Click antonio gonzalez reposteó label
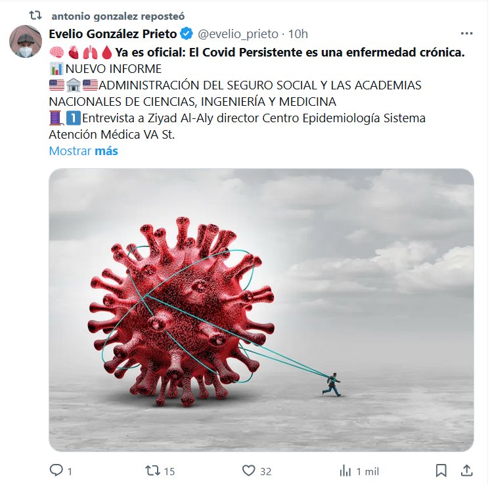The image size is (490, 485). pyautogui.click(x=118, y=16)
